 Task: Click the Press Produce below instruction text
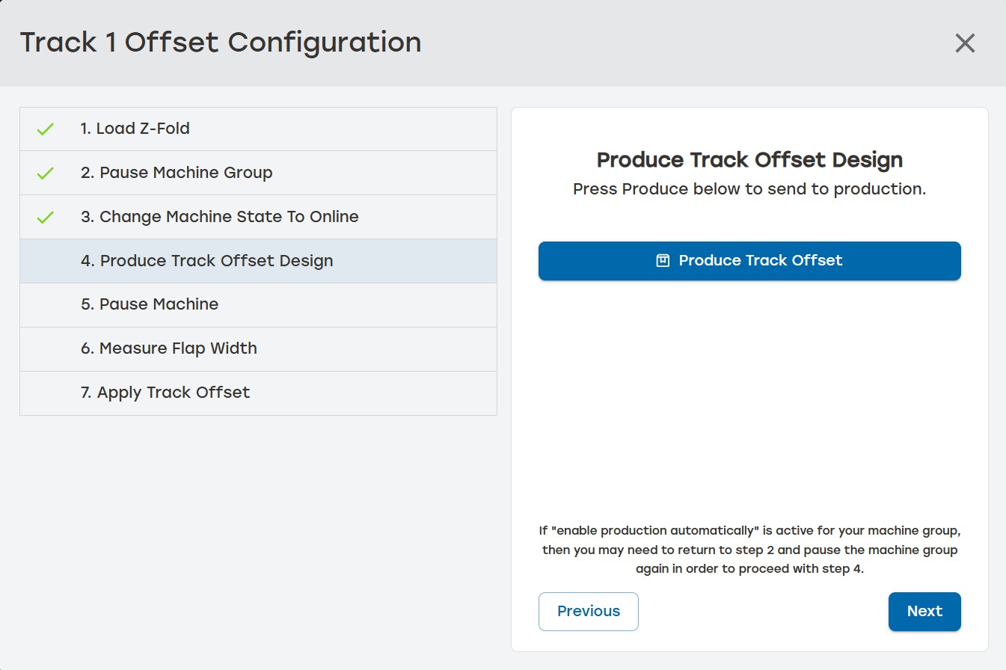(x=749, y=188)
